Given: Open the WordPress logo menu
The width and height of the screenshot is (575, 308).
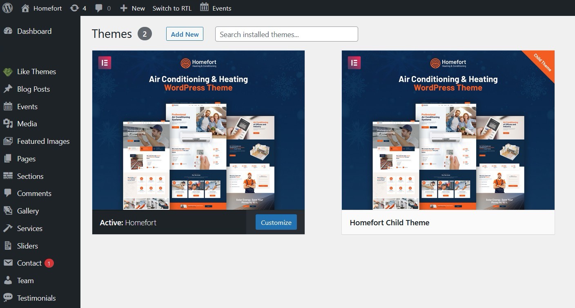Looking at the screenshot, I should pyautogui.click(x=8, y=8).
